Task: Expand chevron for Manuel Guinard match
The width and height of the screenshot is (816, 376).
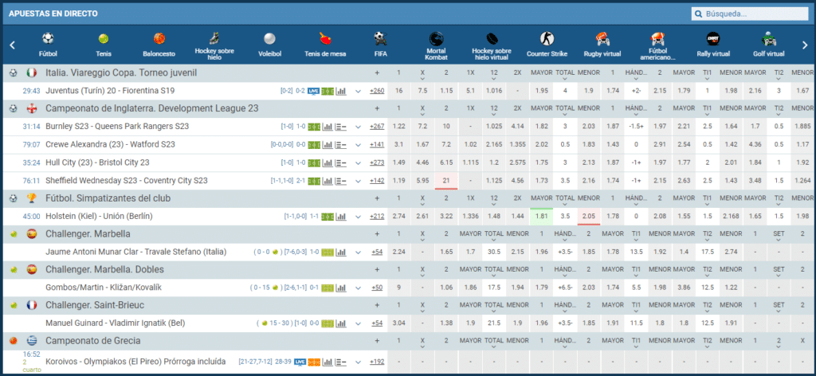Action: click(x=359, y=323)
